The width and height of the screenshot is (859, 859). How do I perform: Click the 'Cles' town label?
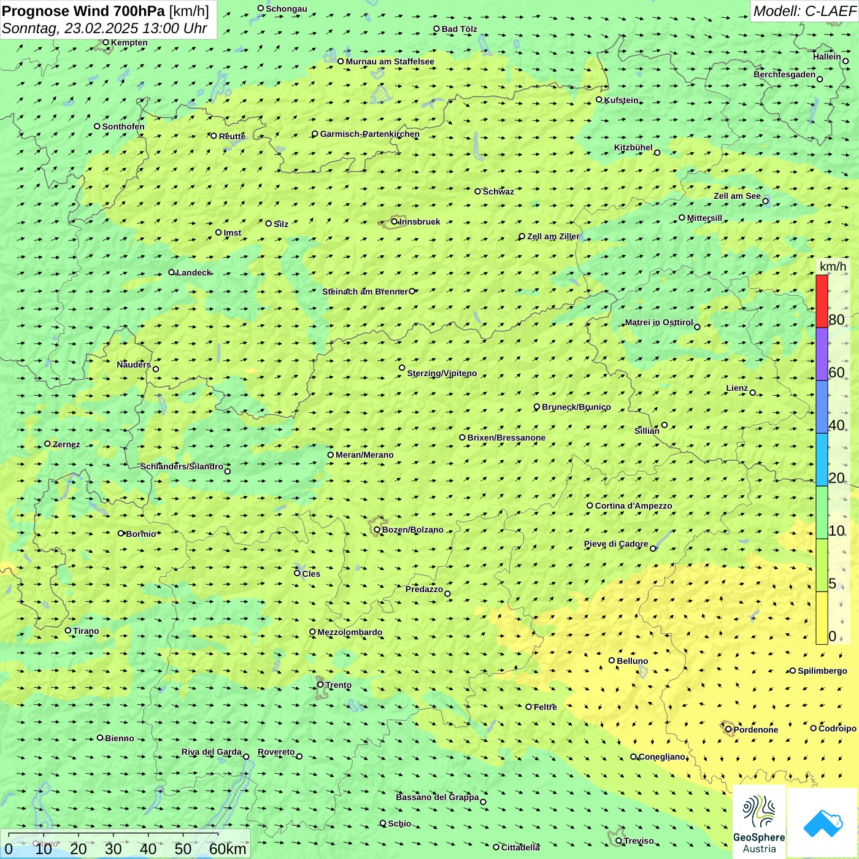point(311,574)
